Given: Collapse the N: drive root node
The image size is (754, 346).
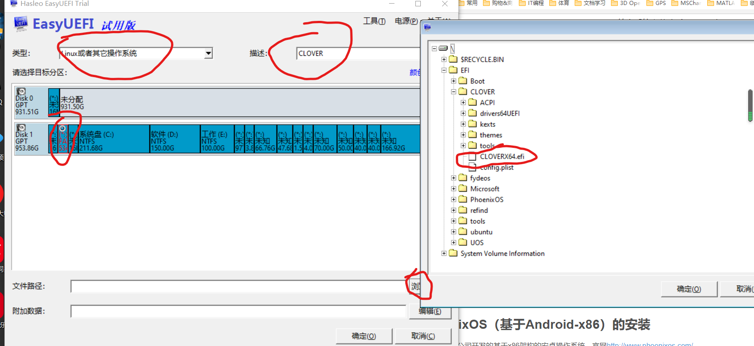Looking at the screenshot, I should point(434,49).
